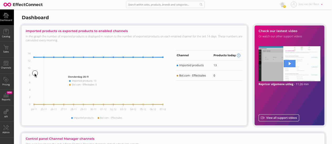Click the Imported products table row

tap(209, 65)
